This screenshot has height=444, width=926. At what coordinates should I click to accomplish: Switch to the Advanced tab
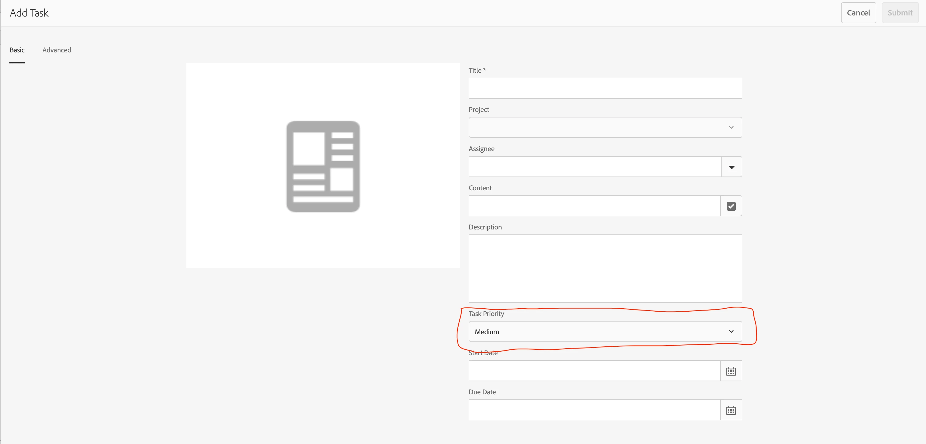click(x=57, y=50)
